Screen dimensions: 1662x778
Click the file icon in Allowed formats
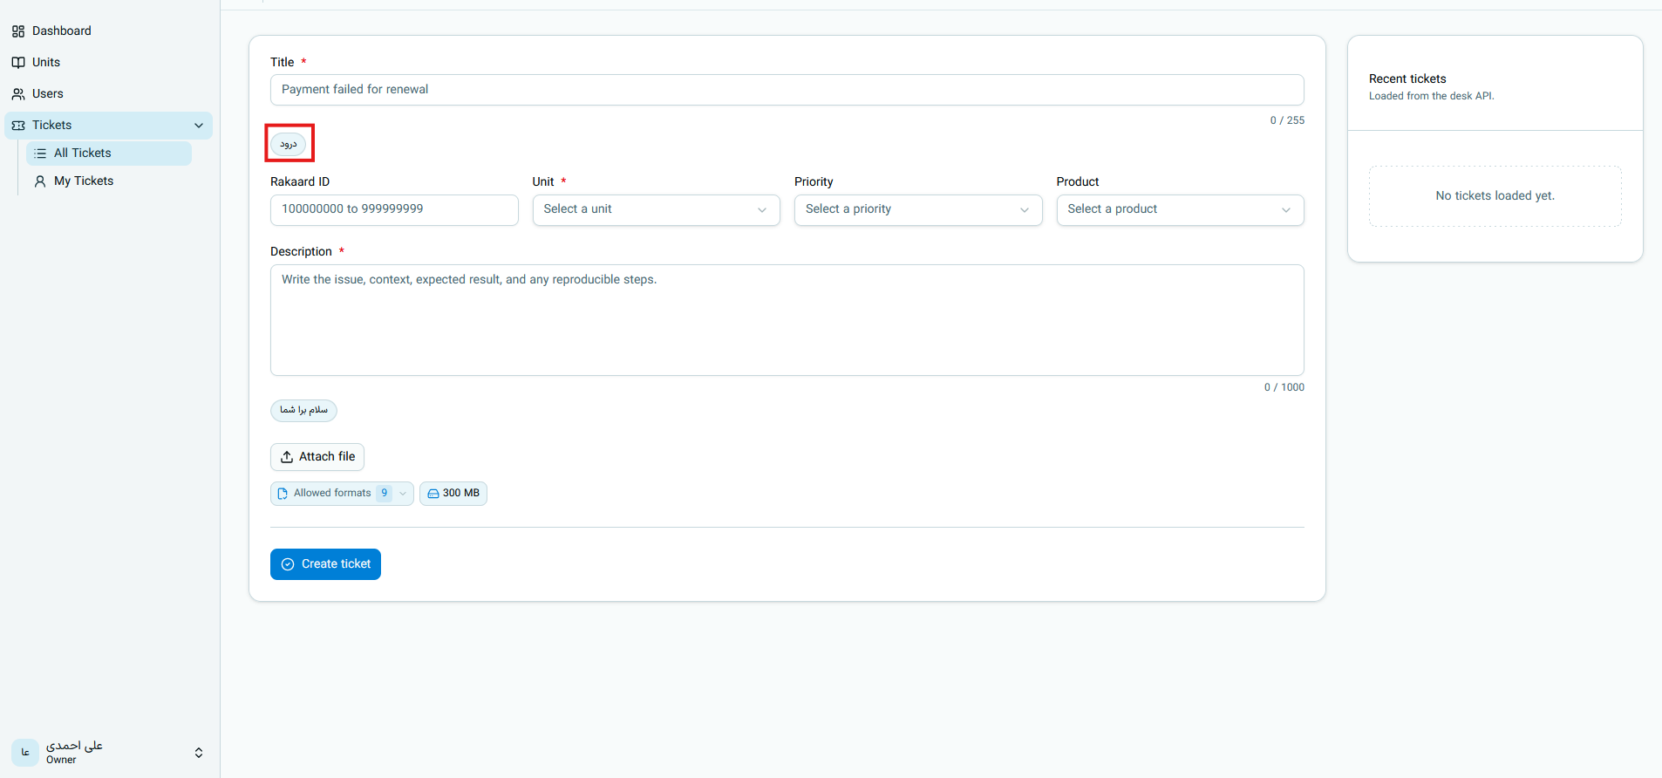coord(283,494)
